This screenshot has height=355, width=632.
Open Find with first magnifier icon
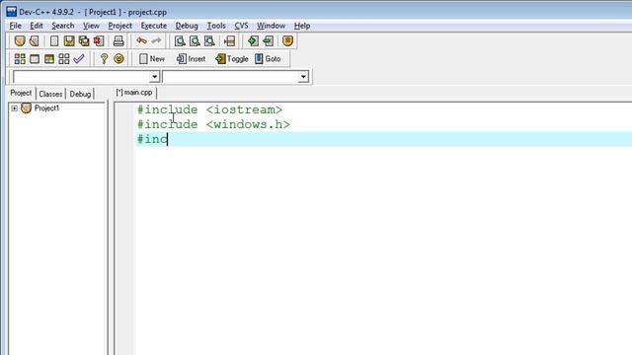pyautogui.click(x=180, y=40)
